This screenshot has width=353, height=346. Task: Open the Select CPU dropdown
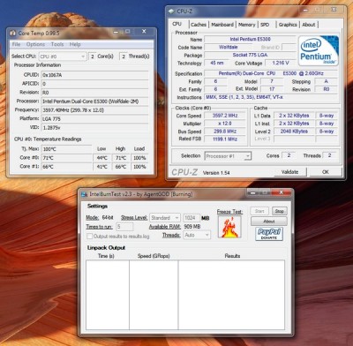tap(63, 56)
